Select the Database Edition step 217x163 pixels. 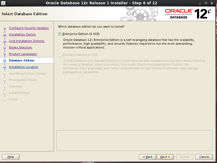(x=22, y=60)
